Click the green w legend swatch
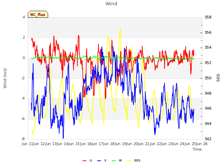Screen dimensions: 223x167 [x=114, y=161]
